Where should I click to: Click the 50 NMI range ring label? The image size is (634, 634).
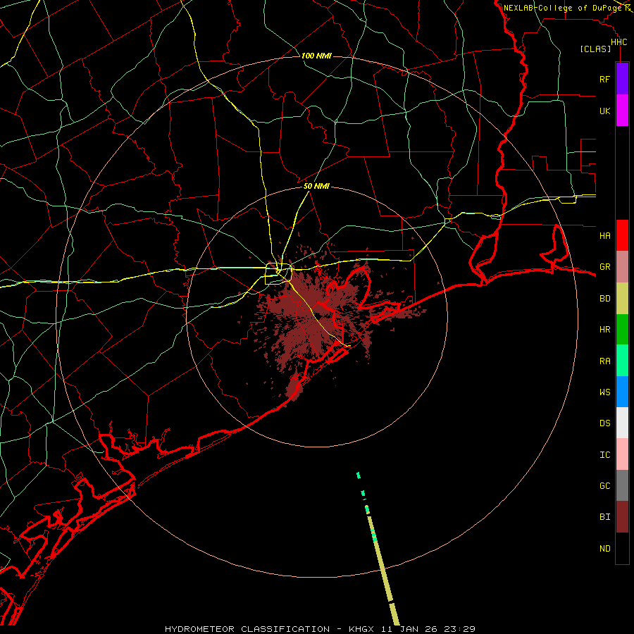tap(316, 186)
